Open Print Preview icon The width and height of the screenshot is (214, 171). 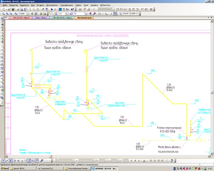click(x=22, y=9)
